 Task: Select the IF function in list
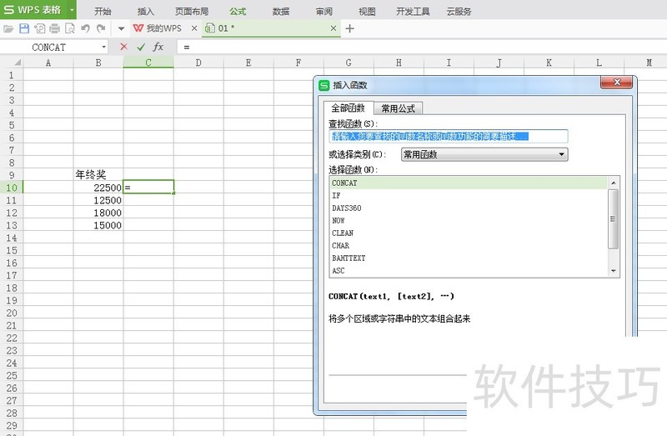click(x=336, y=195)
